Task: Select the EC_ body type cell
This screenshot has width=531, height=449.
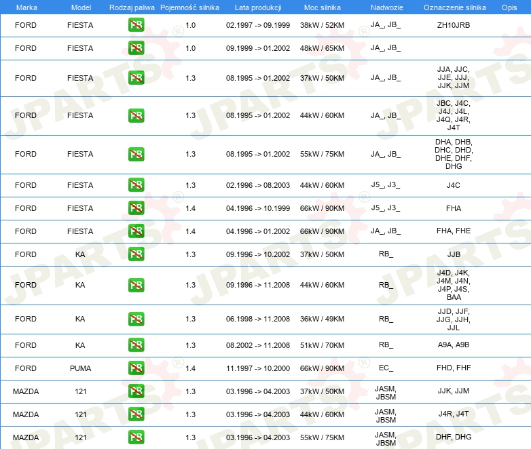Action: click(386, 368)
